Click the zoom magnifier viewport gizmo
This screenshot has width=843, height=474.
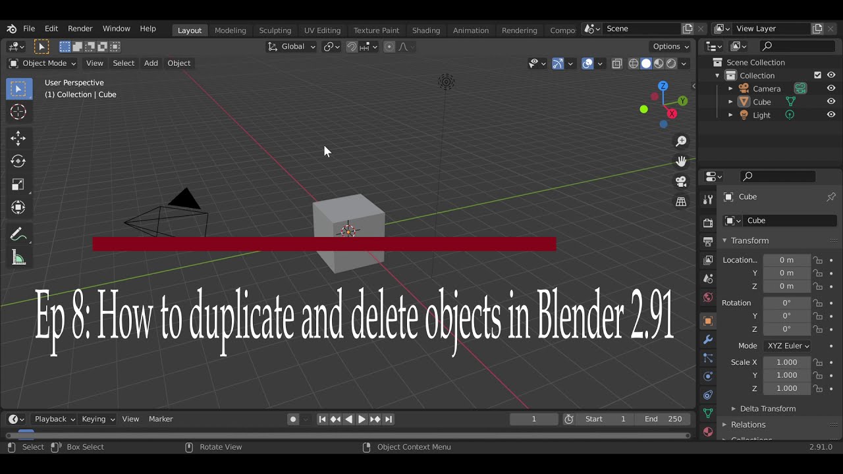(x=681, y=141)
